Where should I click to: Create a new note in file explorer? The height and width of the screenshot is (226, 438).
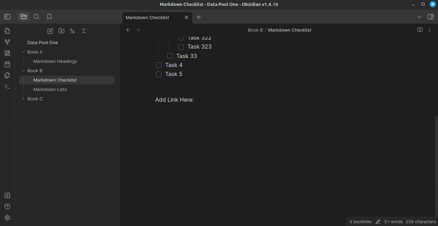(50, 31)
